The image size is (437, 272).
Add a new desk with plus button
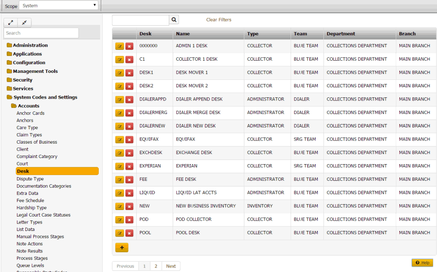[x=121, y=248]
